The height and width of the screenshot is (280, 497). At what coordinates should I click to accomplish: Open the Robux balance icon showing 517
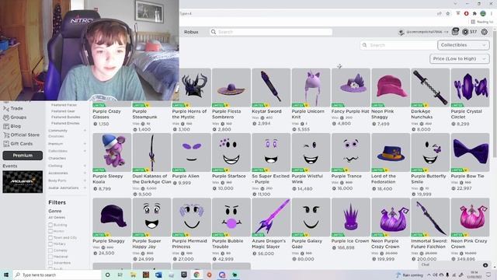coord(465,32)
